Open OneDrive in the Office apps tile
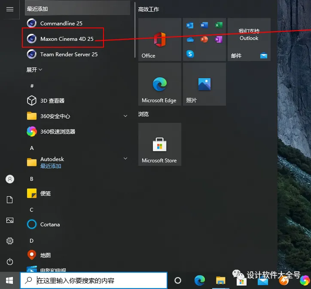Viewport: 311px width, 289px height. click(x=190, y=40)
